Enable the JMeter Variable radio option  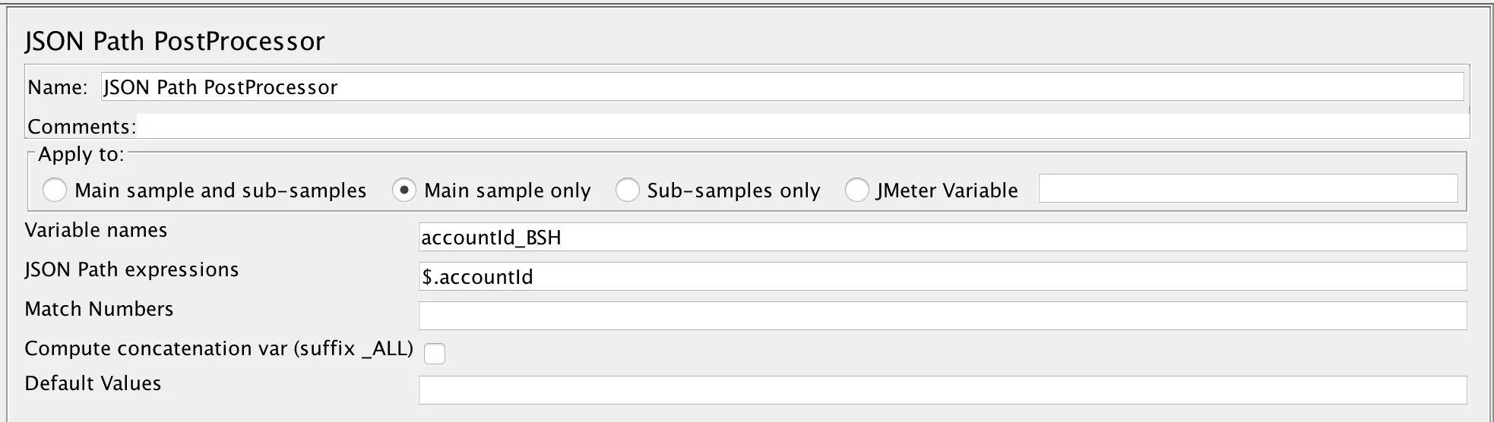click(x=856, y=190)
